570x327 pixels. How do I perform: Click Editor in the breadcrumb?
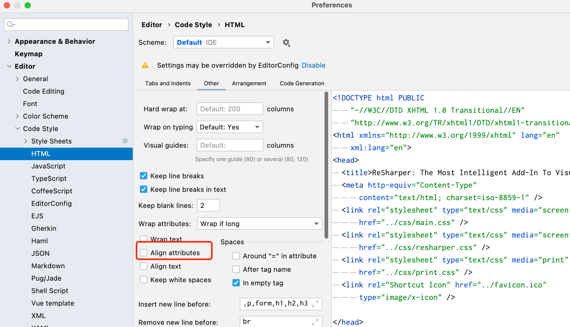(151, 25)
